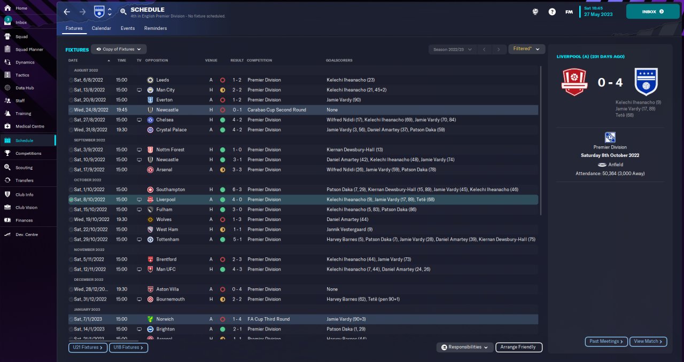Expand the Responsibilities dropdown
Screen dimensions: 684x362
pos(465,347)
